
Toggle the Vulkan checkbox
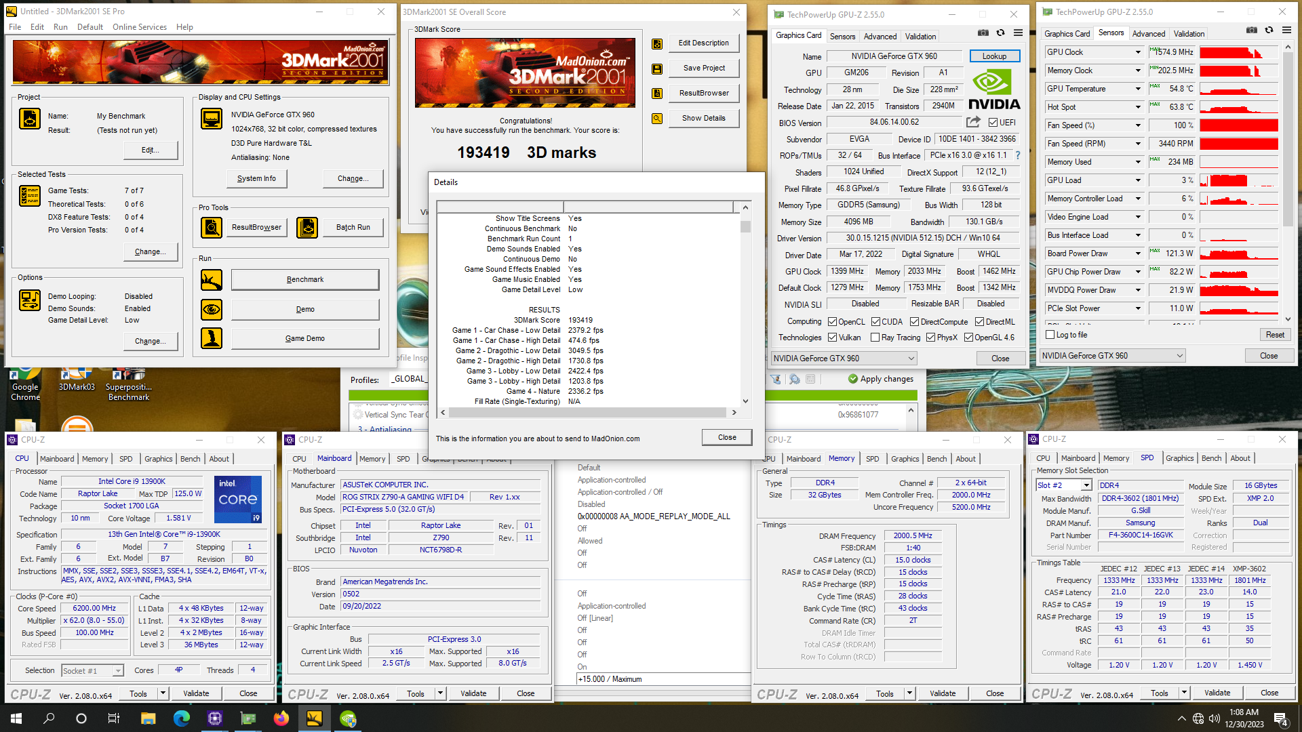point(832,338)
